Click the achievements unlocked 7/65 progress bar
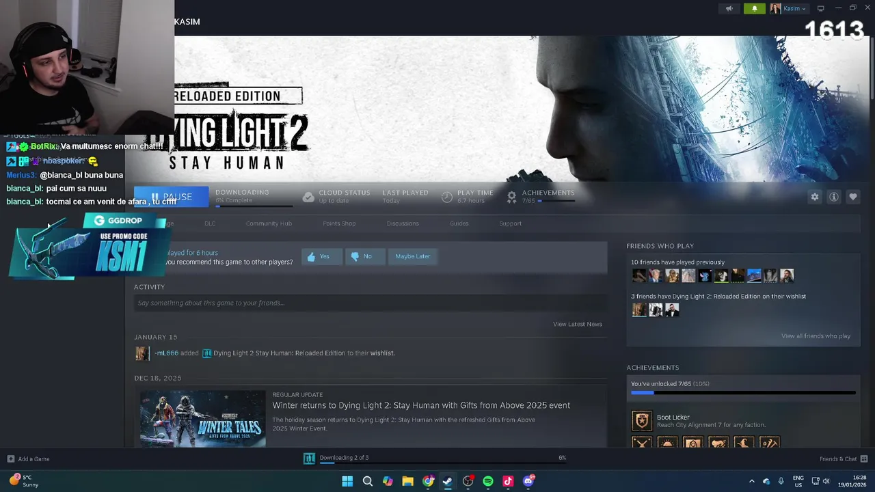The height and width of the screenshot is (492, 875). [x=743, y=393]
